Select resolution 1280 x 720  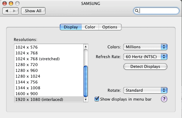49,65
